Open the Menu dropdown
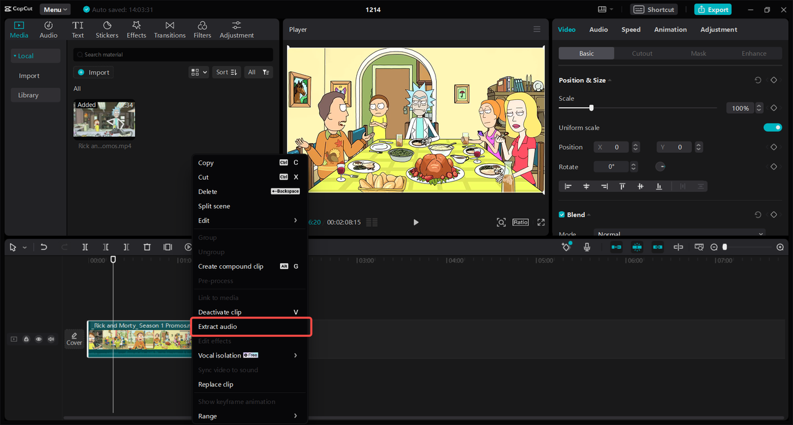Screen dimensions: 793x425 55,9
